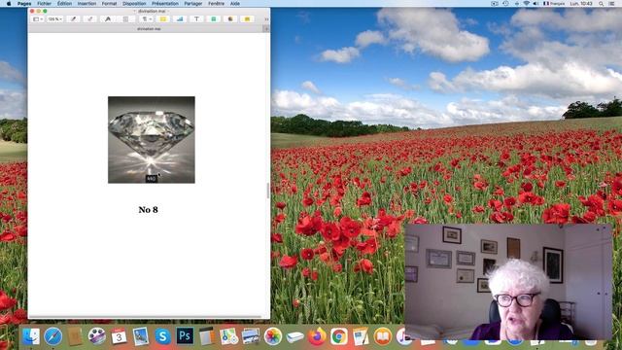Open the volume control in the menu bar
Screen dimensions: 622x350
click(536, 3)
